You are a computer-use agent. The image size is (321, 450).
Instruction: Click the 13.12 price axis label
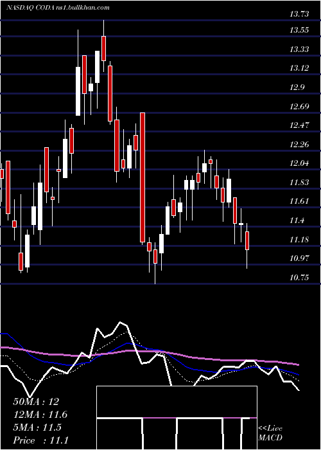(x=299, y=68)
